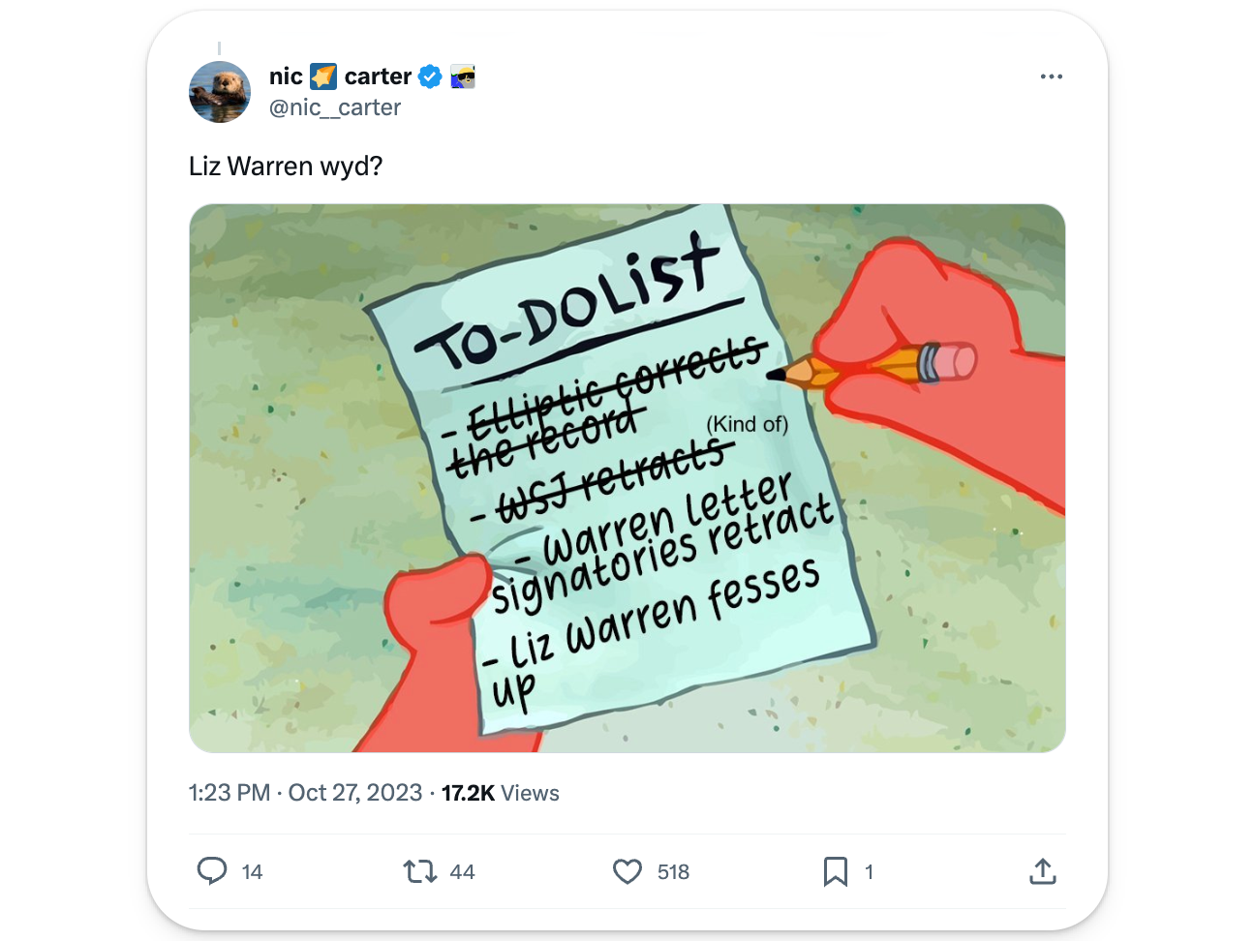Click the 17.2K Views count
Screen dimensions: 1255x941
(501, 793)
